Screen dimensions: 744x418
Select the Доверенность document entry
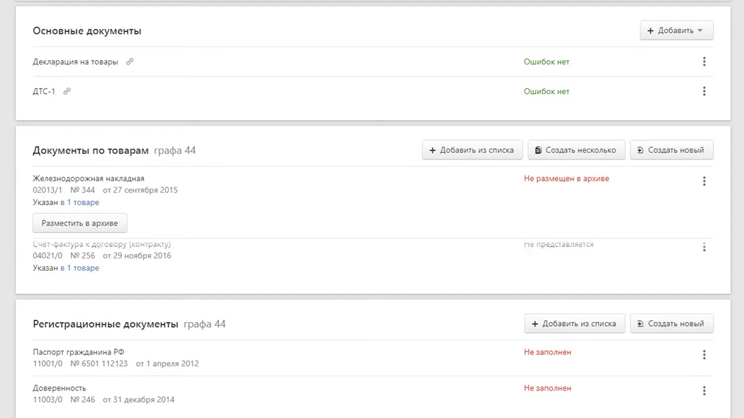(60, 388)
